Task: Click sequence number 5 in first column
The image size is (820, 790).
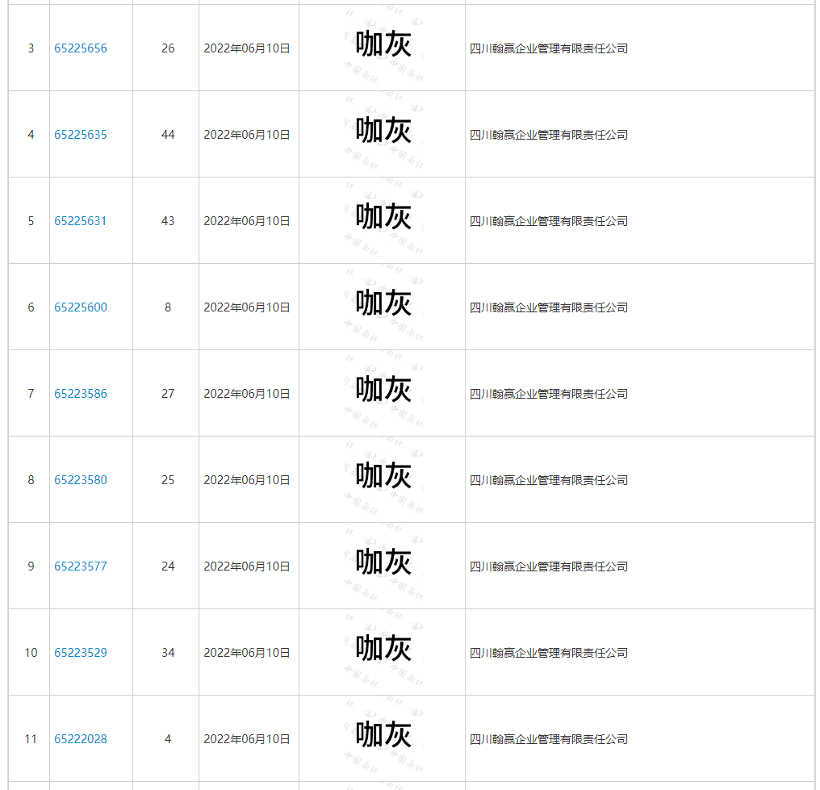Action: [31, 220]
